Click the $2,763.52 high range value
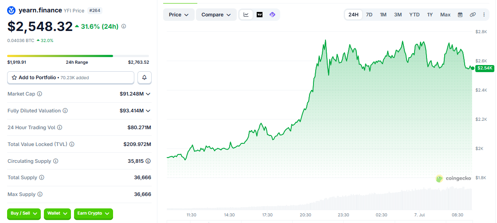Viewport: 497px width, 223px height. (x=138, y=62)
